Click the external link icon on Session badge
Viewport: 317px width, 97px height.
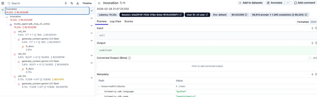(x=180, y=15)
